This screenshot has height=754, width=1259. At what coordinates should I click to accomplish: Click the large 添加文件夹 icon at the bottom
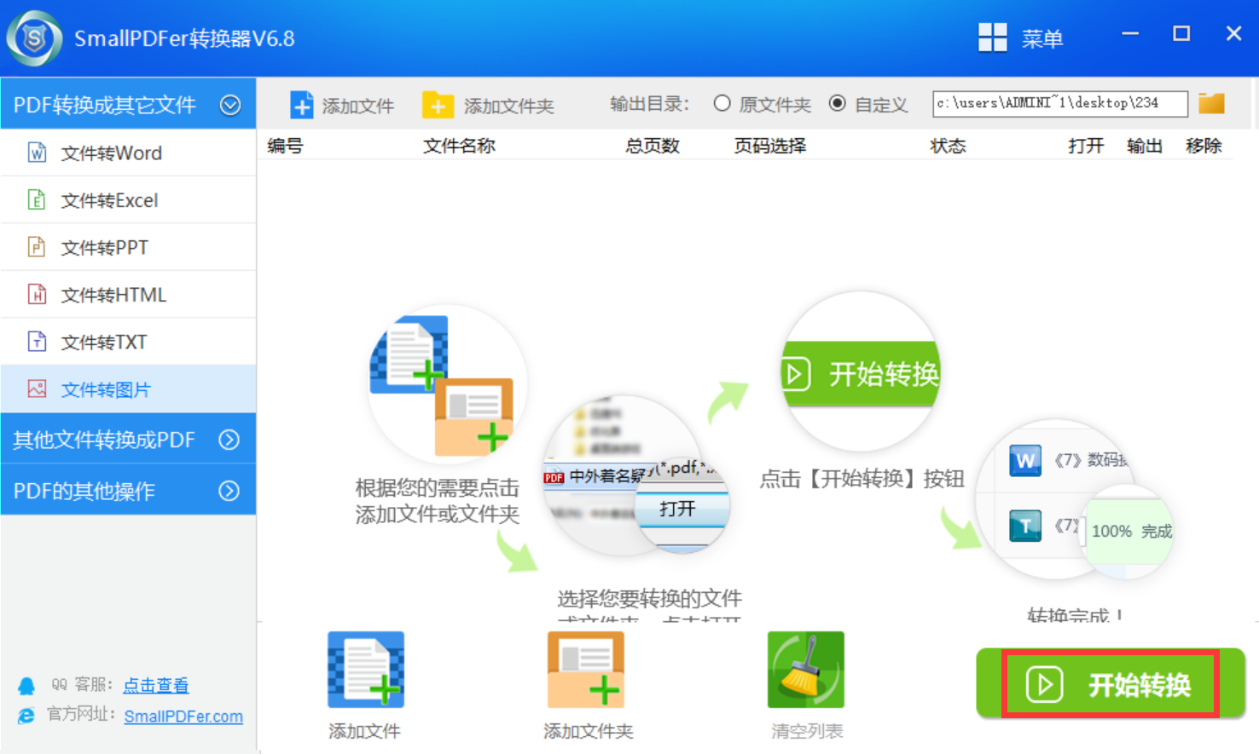click(586, 670)
